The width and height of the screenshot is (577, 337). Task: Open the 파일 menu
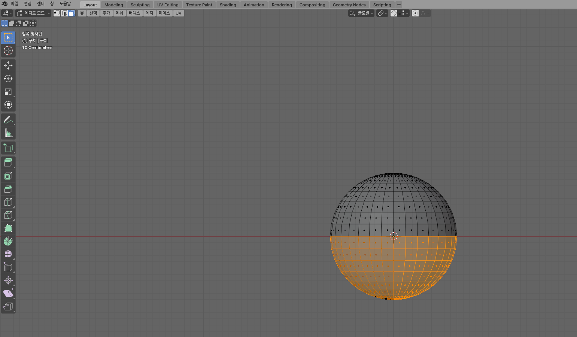[14, 4]
